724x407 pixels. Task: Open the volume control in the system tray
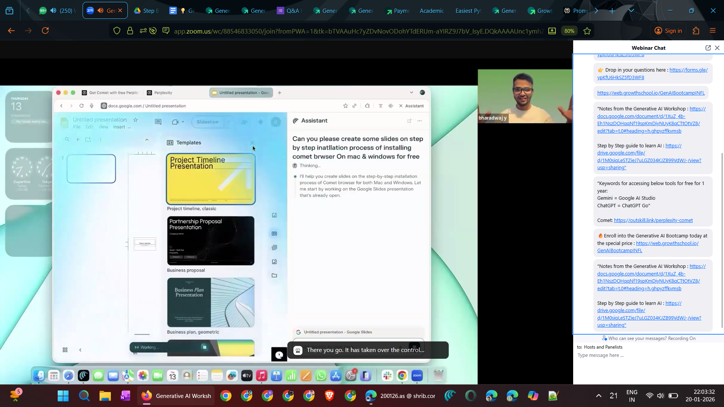(x=660, y=396)
